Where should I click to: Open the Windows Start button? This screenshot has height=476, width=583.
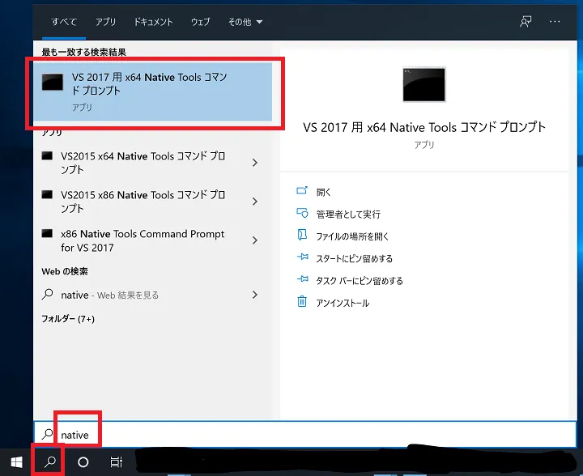click(16, 462)
